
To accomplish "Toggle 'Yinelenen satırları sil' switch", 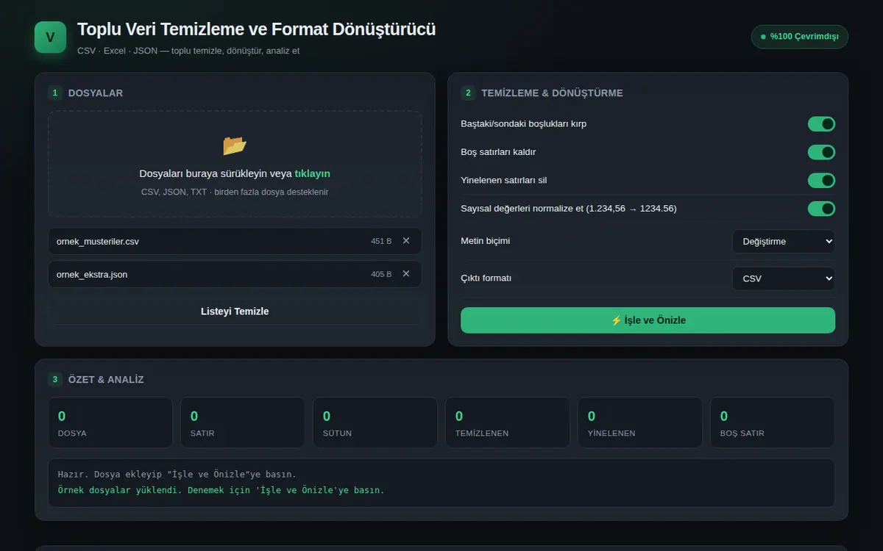I will (x=821, y=180).
